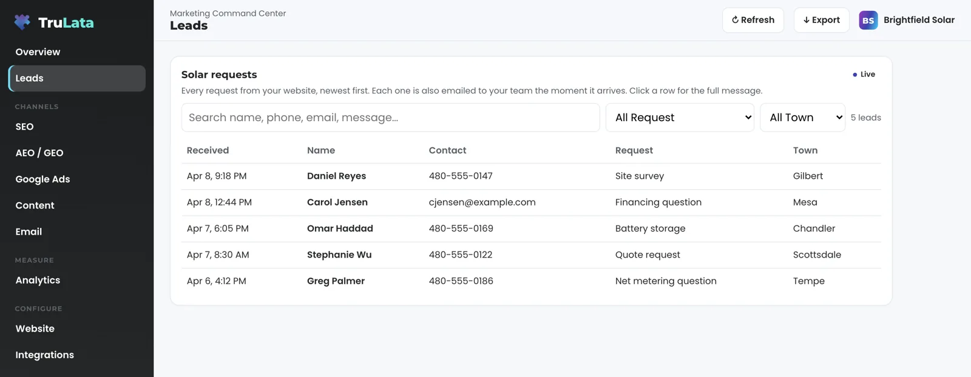This screenshot has height=377, width=971.
Task: Open Carol Jensen's financing question row
Action: [531, 202]
